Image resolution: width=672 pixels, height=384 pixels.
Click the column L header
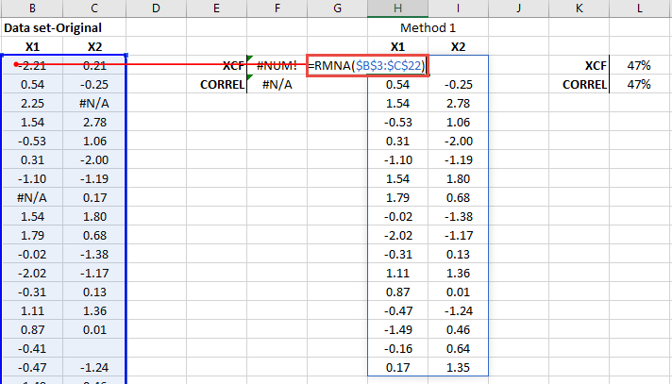click(x=640, y=8)
